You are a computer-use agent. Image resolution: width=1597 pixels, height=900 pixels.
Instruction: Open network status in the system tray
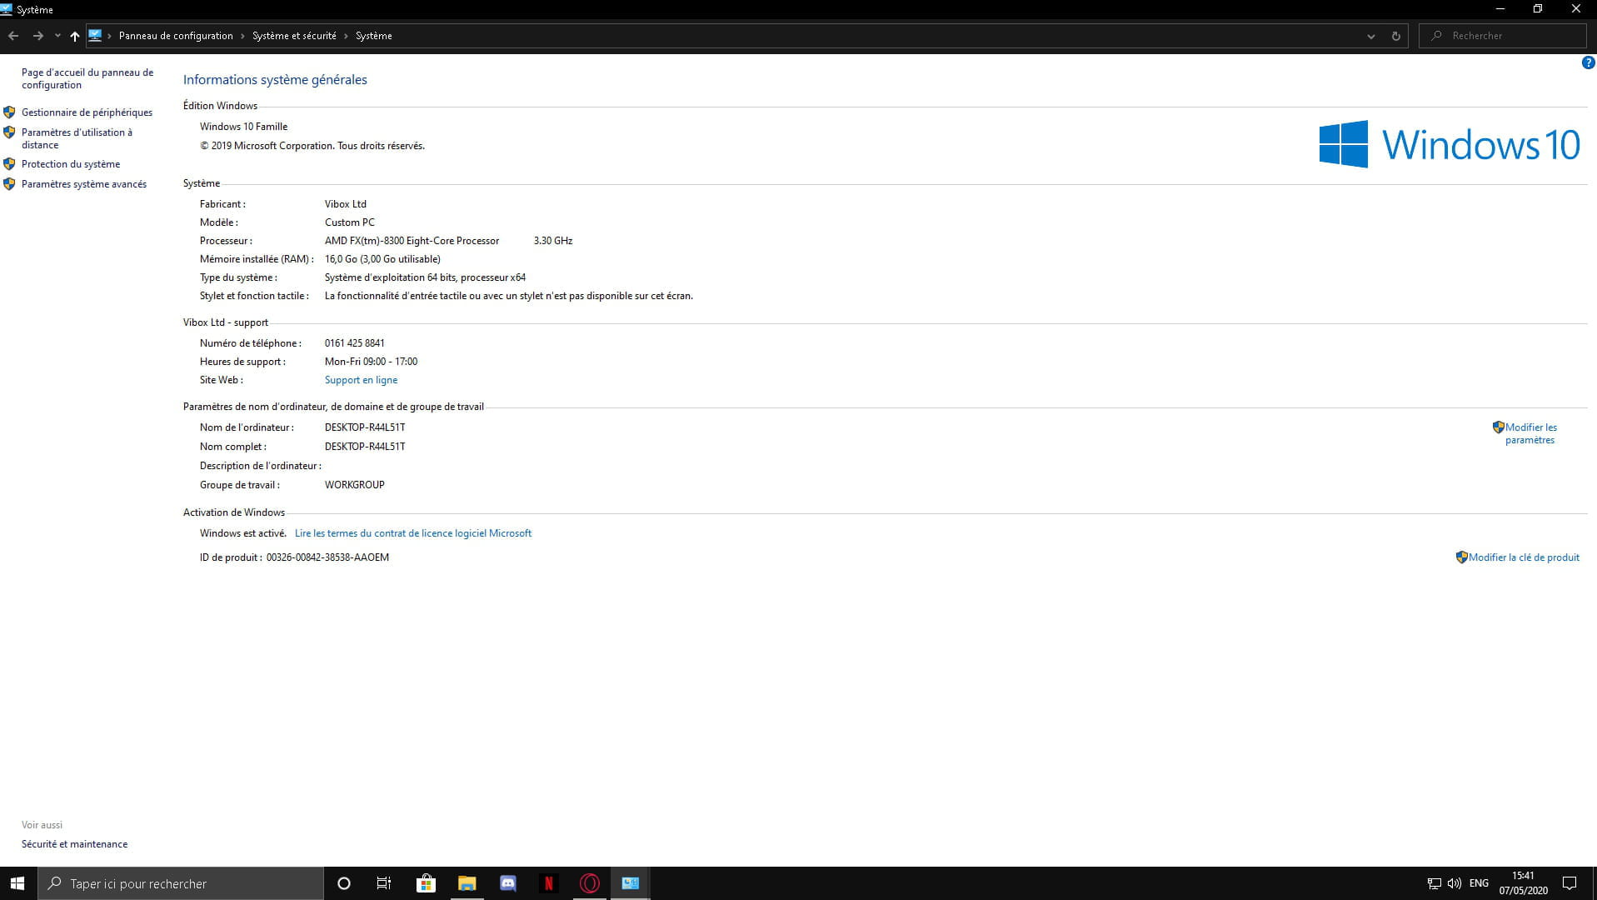pyautogui.click(x=1434, y=883)
